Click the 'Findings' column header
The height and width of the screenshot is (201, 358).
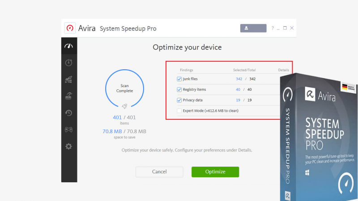point(186,70)
